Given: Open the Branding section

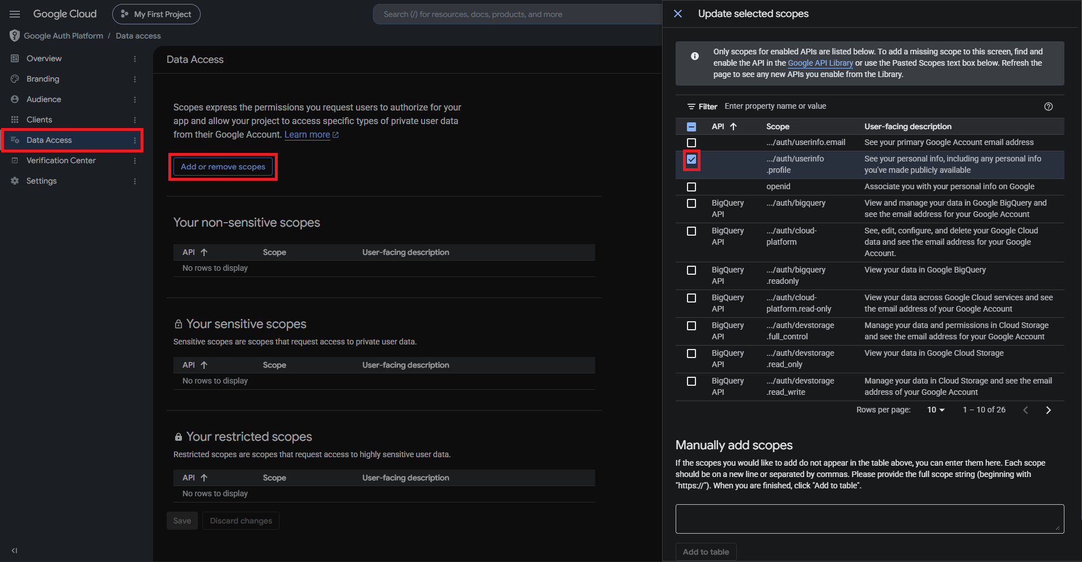Looking at the screenshot, I should pyautogui.click(x=43, y=79).
